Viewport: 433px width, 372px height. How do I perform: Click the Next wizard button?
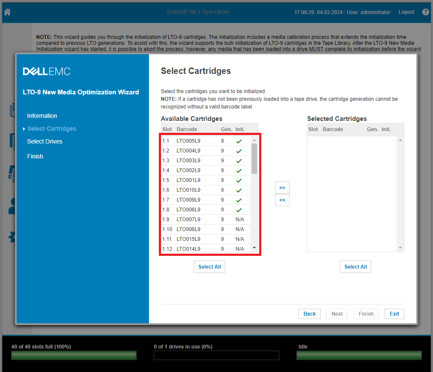[337, 314]
